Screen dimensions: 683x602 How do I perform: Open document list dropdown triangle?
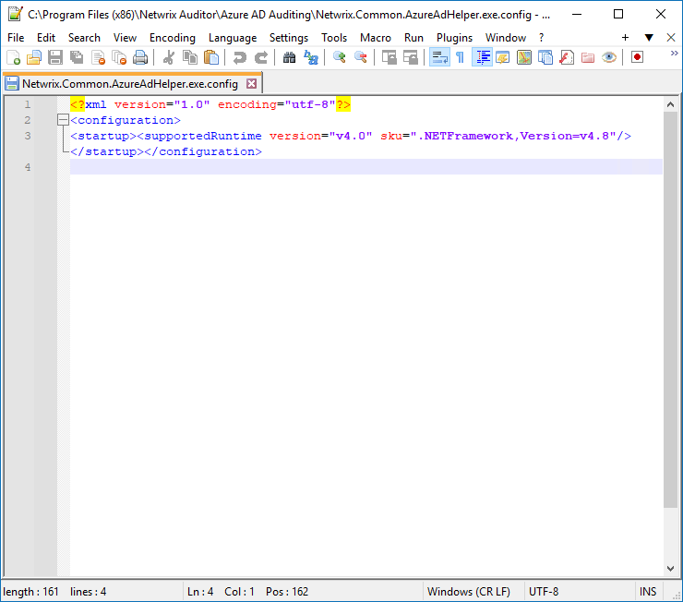(x=649, y=38)
